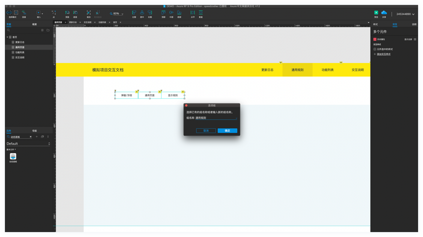The height and width of the screenshot is (237, 423).
Task: Open the 共享 cloud share
Action: (384, 14)
